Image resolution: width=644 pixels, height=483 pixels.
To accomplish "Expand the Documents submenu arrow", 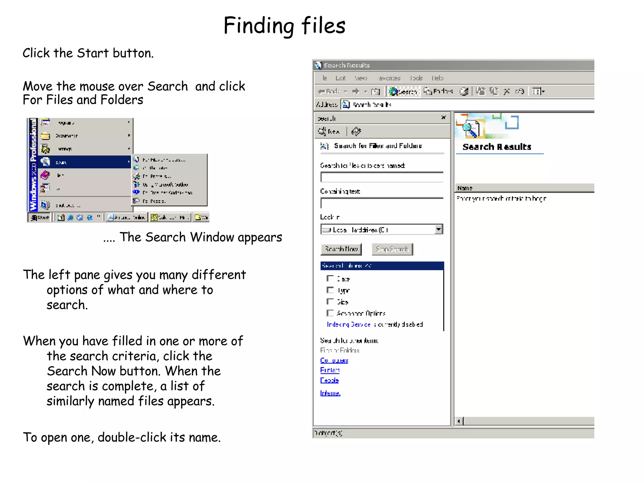I will click(129, 136).
